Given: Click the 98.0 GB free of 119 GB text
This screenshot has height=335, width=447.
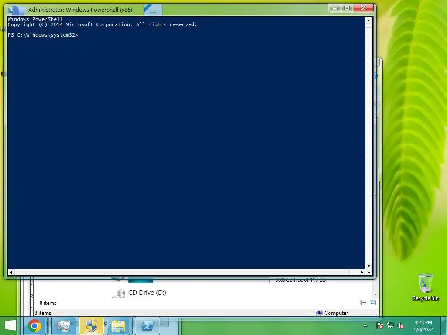Looking at the screenshot, I should coord(300,280).
